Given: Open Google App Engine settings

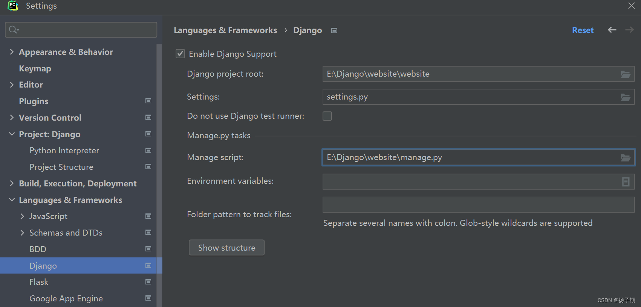Looking at the screenshot, I should (66, 298).
